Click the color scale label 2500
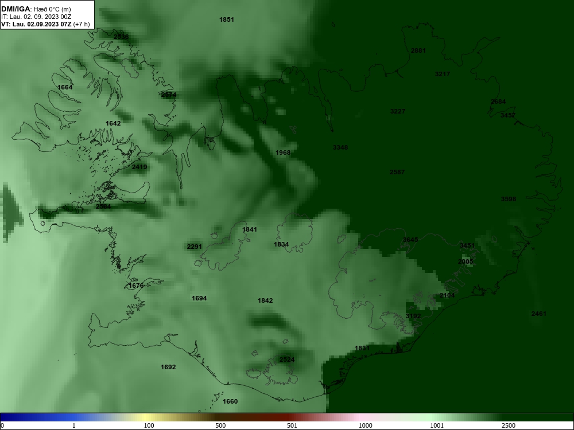The width and height of the screenshot is (574, 430). (x=509, y=426)
